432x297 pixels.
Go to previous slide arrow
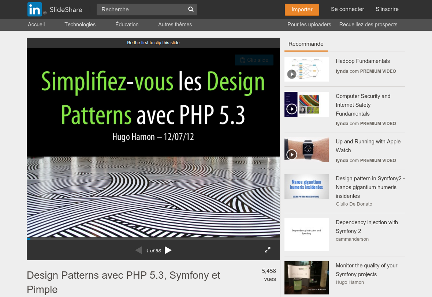coord(139,250)
